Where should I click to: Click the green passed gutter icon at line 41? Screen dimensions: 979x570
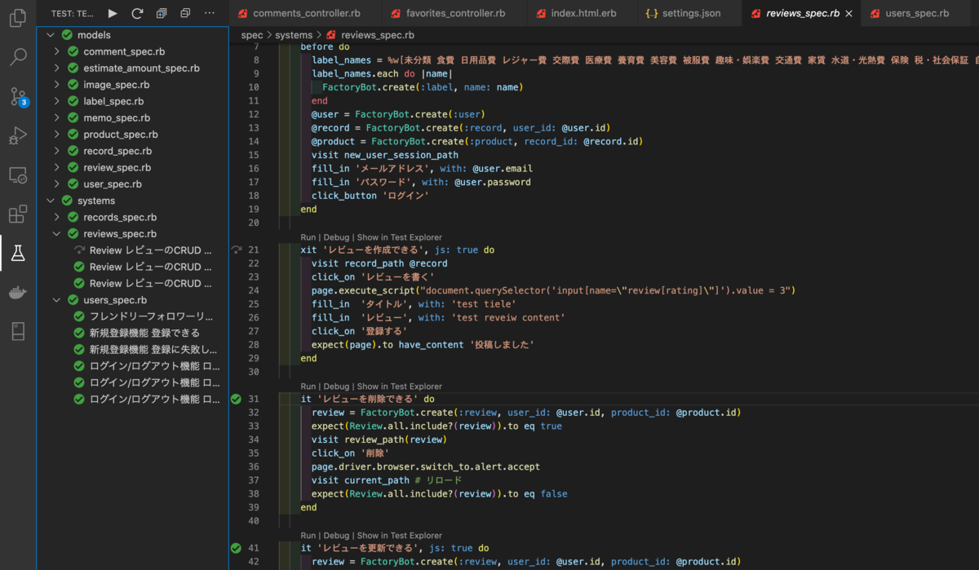pos(236,549)
